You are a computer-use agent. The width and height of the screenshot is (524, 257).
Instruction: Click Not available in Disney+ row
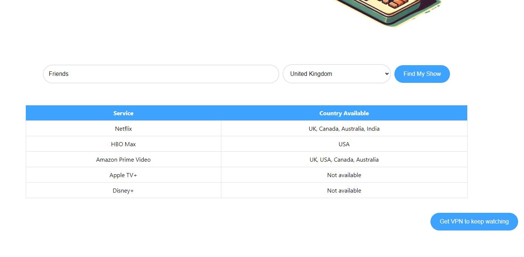[x=344, y=191]
